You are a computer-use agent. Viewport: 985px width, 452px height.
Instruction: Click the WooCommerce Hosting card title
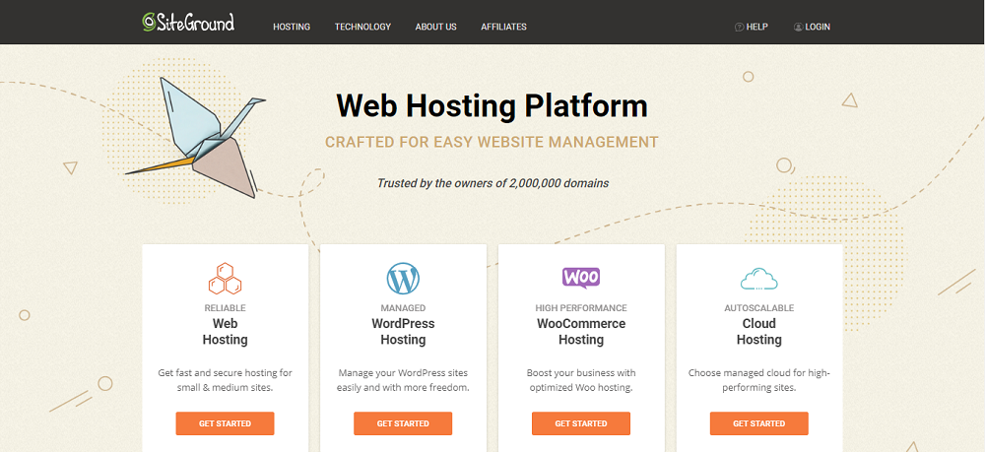[x=580, y=332]
